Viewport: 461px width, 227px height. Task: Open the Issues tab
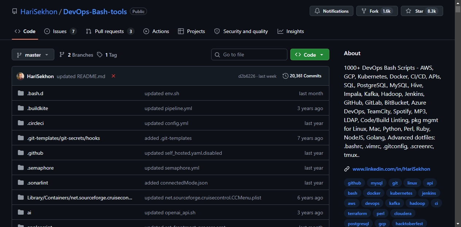tap(60, 31)
